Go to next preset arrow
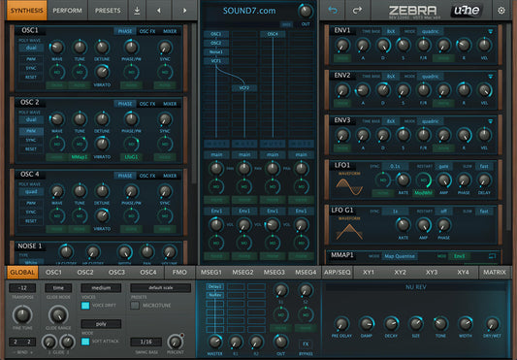Viewport: 517px width, 360px height. [184, 11]
